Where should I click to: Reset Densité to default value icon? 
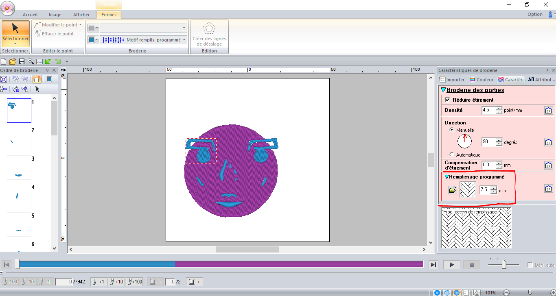548,110
